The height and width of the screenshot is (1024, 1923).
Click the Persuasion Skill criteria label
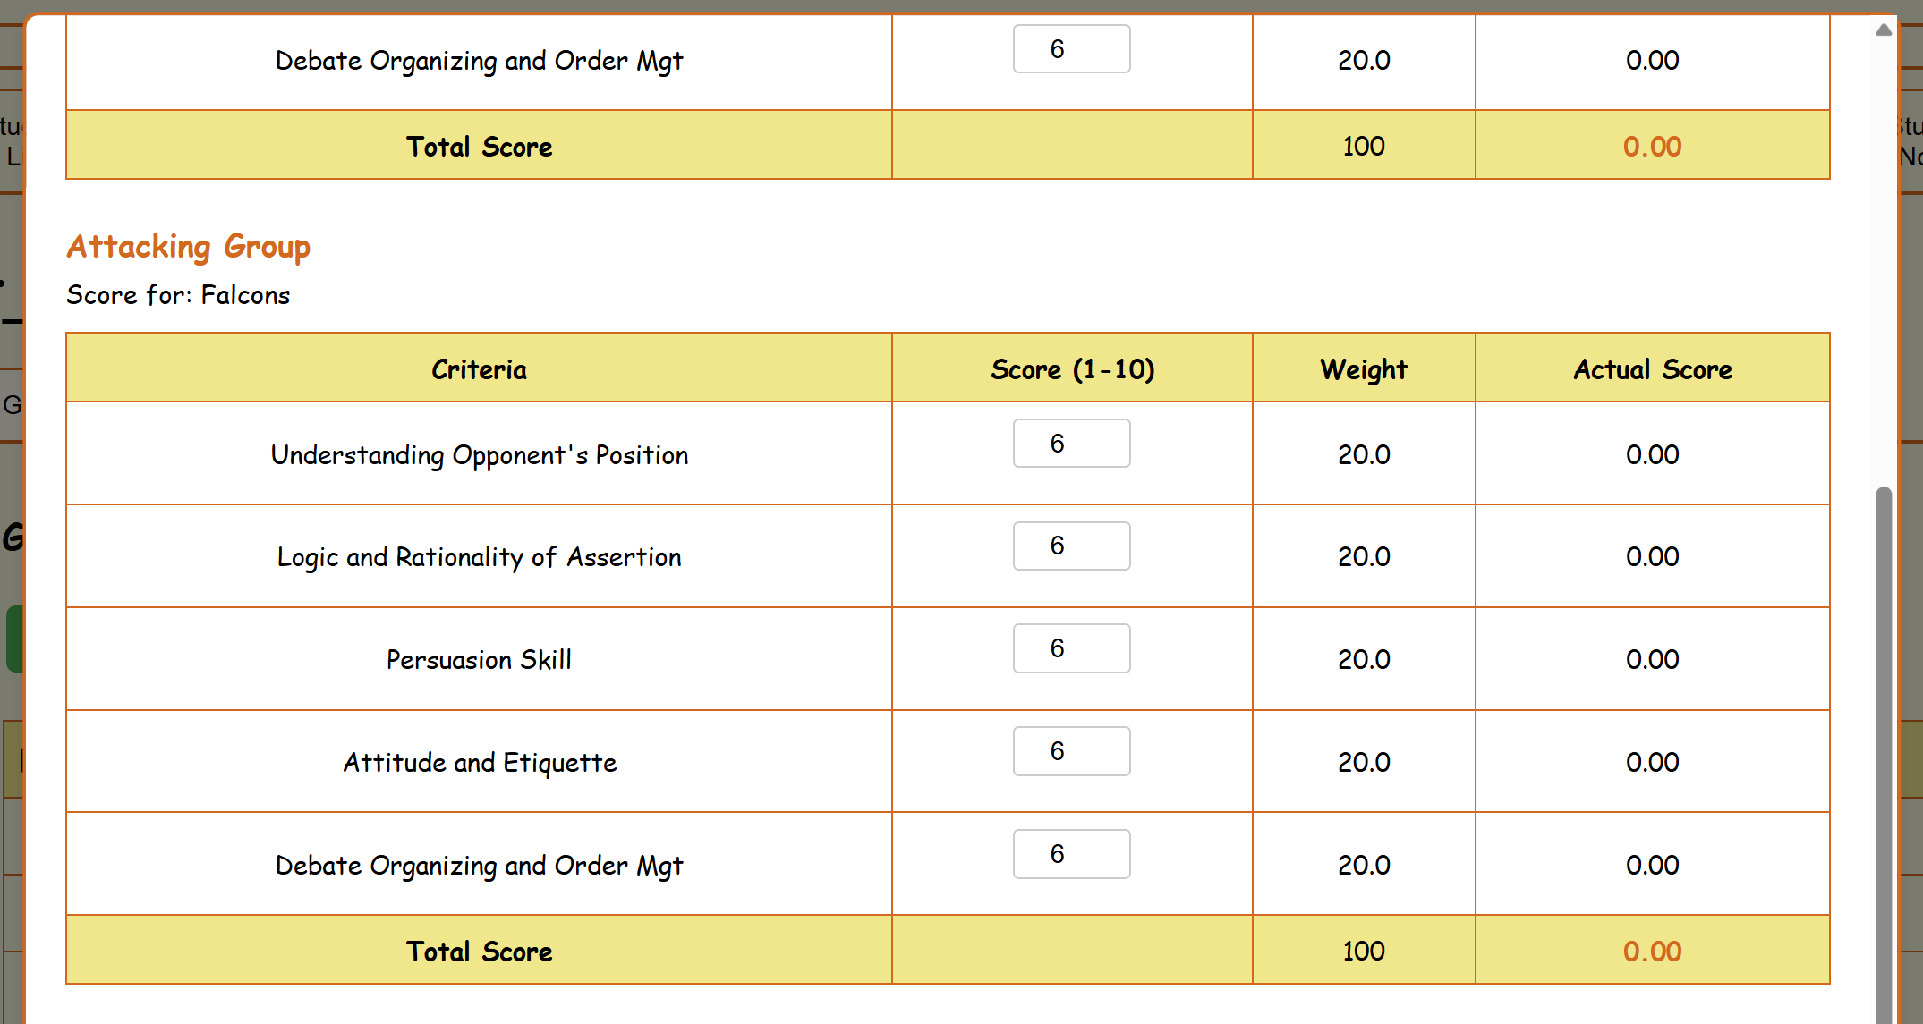point(479,660)
